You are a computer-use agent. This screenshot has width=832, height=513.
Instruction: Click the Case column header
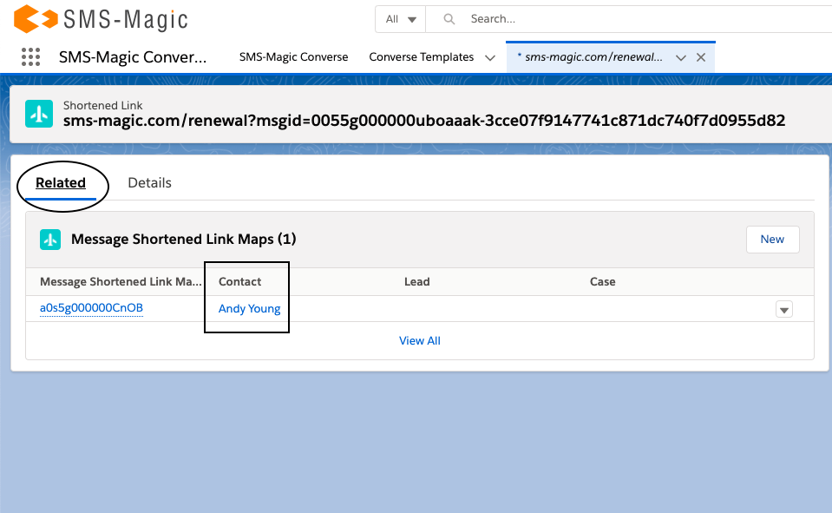[x=603, y=281]
